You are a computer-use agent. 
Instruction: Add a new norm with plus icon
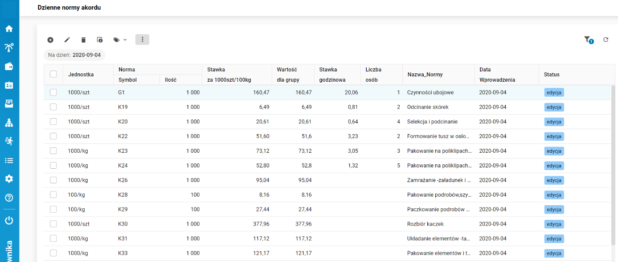tap(50, 40)
